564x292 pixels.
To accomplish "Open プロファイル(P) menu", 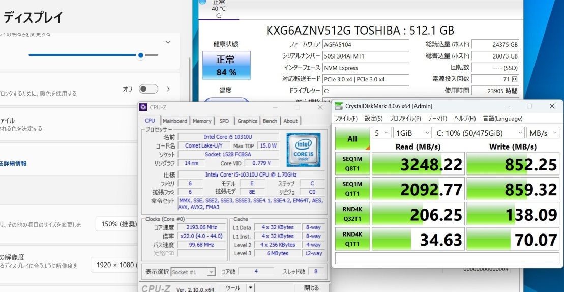I will [x=405, y=119].
